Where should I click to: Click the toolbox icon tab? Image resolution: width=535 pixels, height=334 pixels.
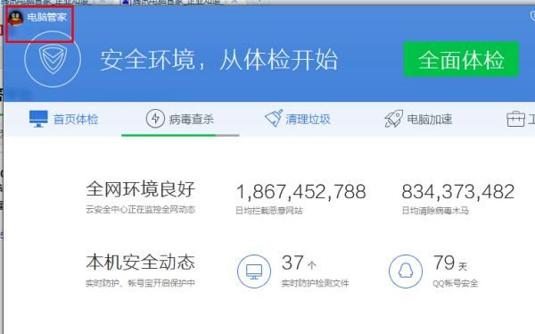[515, 120]
